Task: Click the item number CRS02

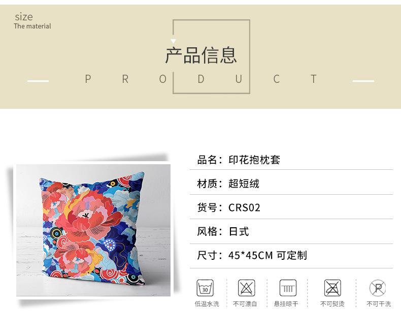Action: [x=244, y=207]
